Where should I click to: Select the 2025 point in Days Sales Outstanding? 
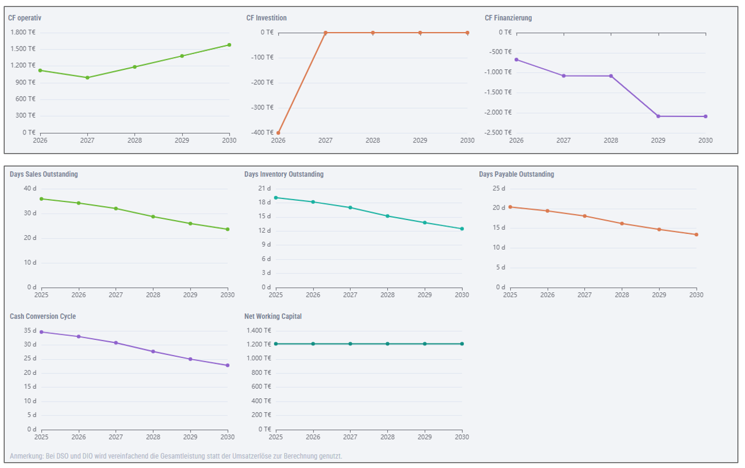(41, 199)
